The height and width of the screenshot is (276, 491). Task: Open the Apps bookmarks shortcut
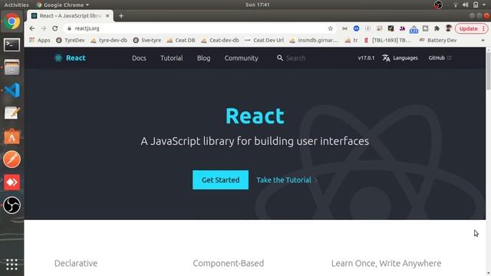(40, 40)
